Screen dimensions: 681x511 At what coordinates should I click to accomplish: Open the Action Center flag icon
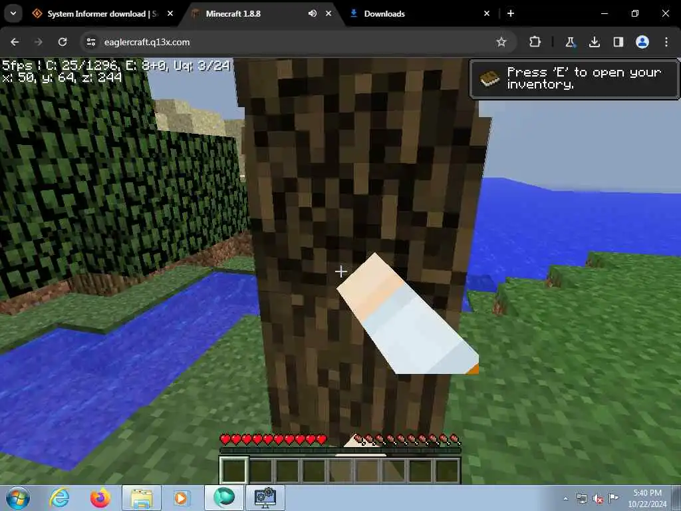(613, 498)
